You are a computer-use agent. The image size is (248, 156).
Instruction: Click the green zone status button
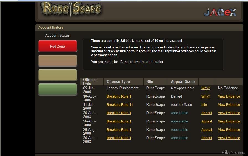[x=58, y=89]
